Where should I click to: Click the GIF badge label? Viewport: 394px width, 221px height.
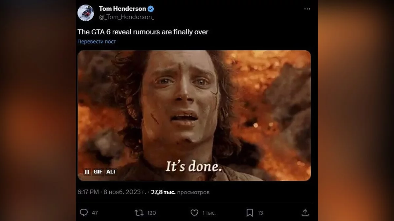tap(98, 172)
